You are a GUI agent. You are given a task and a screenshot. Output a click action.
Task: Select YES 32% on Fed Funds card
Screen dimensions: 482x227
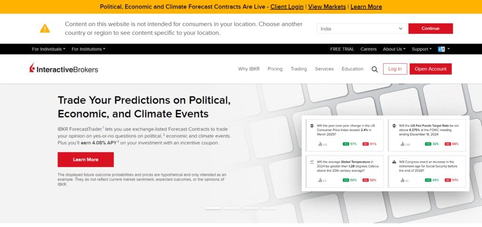(432, 144)
